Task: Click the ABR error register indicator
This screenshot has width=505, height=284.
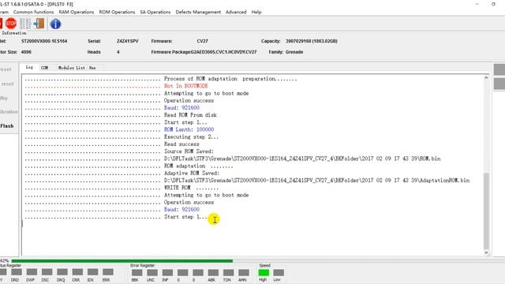Action: click(x=213, y=273)
